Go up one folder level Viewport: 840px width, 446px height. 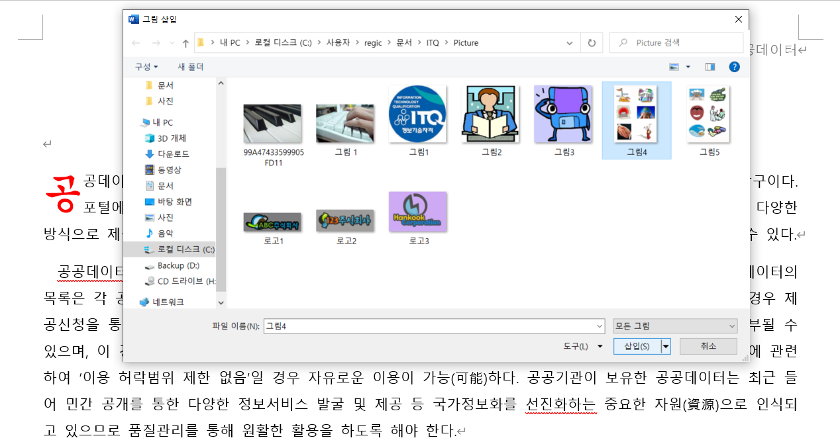click(x=185, y=43)
